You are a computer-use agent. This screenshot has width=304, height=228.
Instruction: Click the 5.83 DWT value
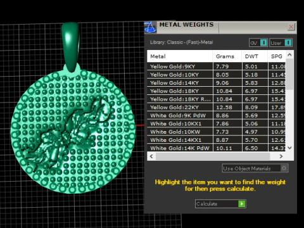[x=251, y=83]
